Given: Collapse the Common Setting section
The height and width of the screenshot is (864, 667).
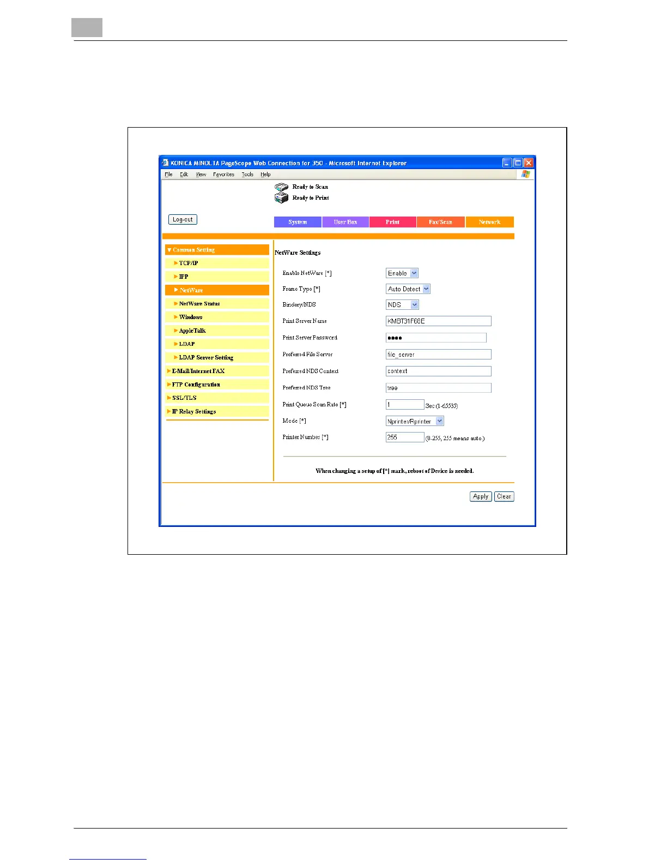Looking at the screenshot, I should (217, 250).
